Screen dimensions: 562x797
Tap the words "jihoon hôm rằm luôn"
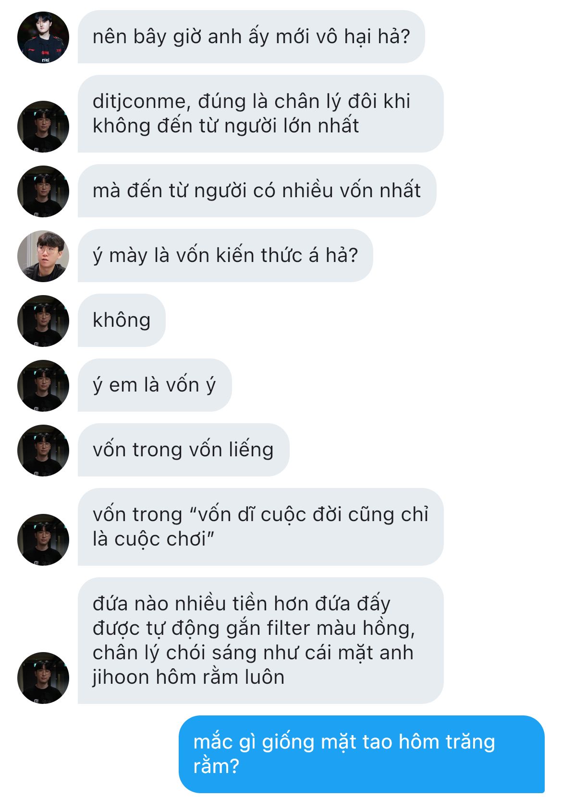[x=188, y=677]
